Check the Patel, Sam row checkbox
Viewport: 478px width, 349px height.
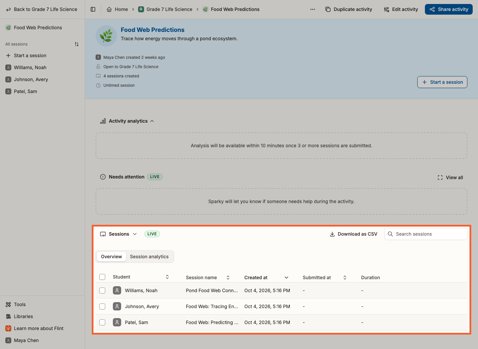[x=102, y=322]
